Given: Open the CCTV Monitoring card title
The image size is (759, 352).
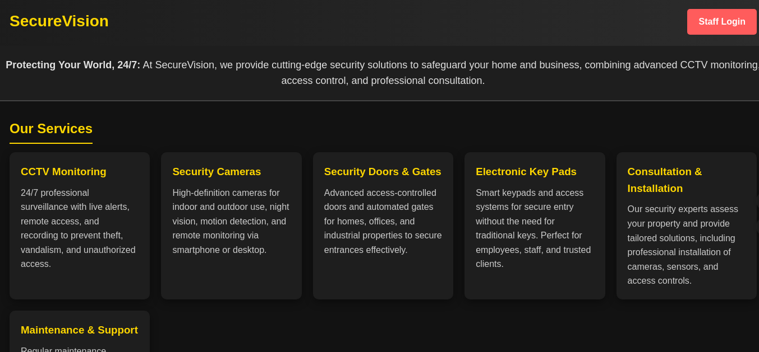Looking at the screenshot, I should coord(63,172).
